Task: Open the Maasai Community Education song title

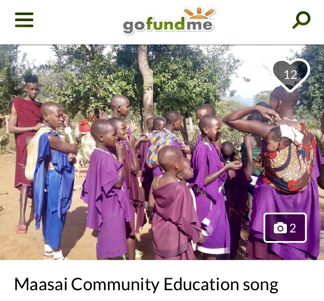Action: coord(146,285)
